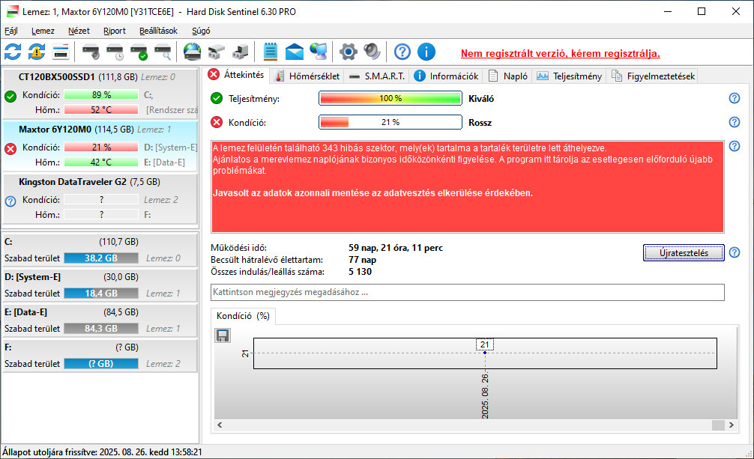Click red X status icon of Maxtor disk
Viewport: 754px width, 459px height.
point(10,148)
